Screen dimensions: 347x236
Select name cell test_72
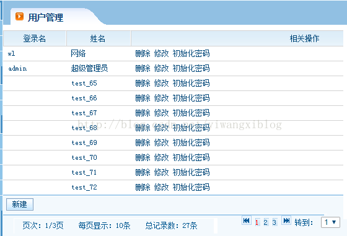[x=84, y=187]
